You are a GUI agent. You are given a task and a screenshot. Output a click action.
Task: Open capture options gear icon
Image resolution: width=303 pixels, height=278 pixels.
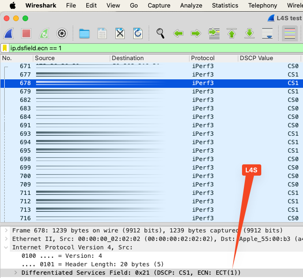coord(62,33)
